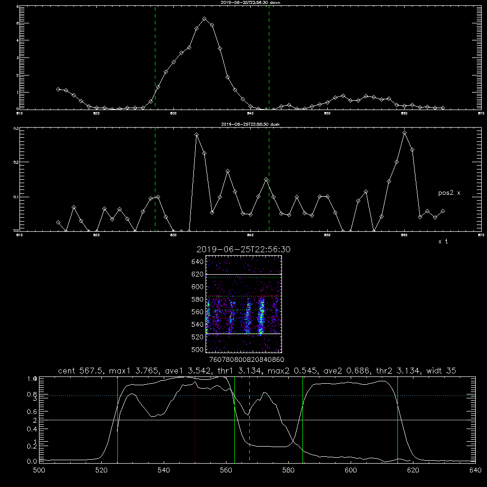The image size is (487, 487).
Task: Click the 'thr1 3.134' value
Action: (x=240, y=371)
